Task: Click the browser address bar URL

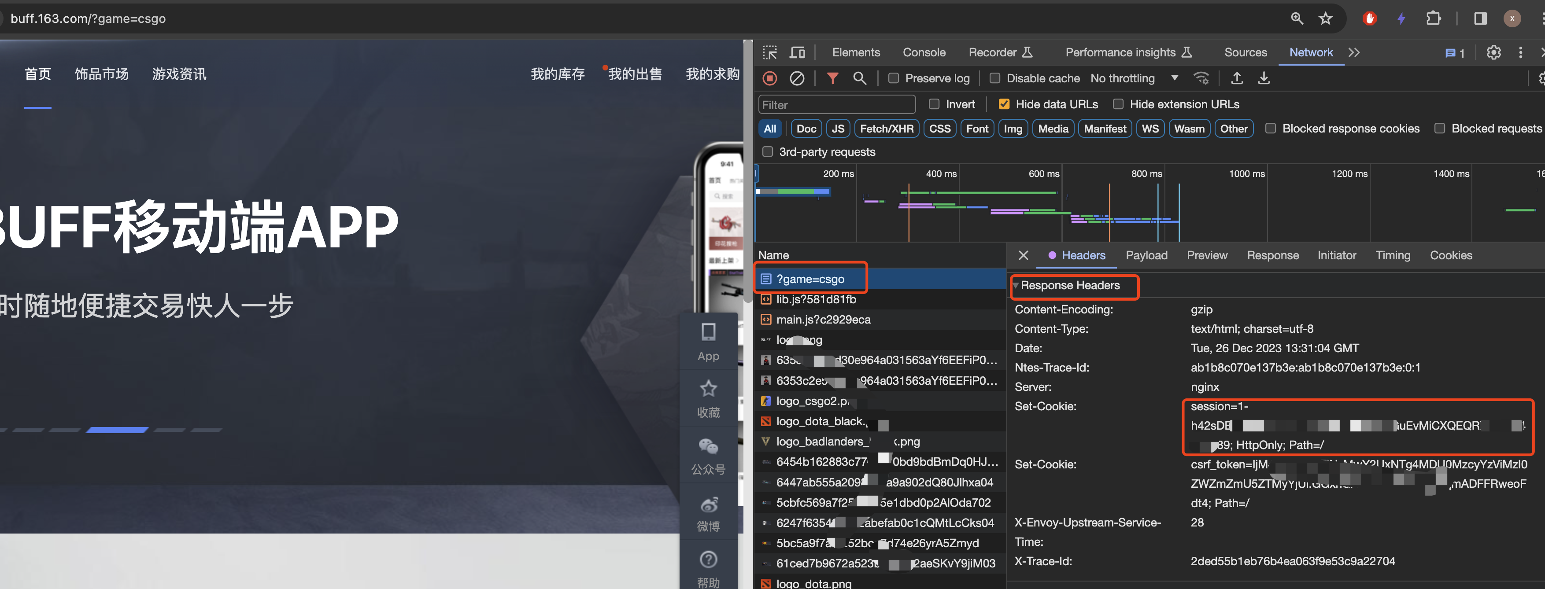Action: click(x=88, y=18)
